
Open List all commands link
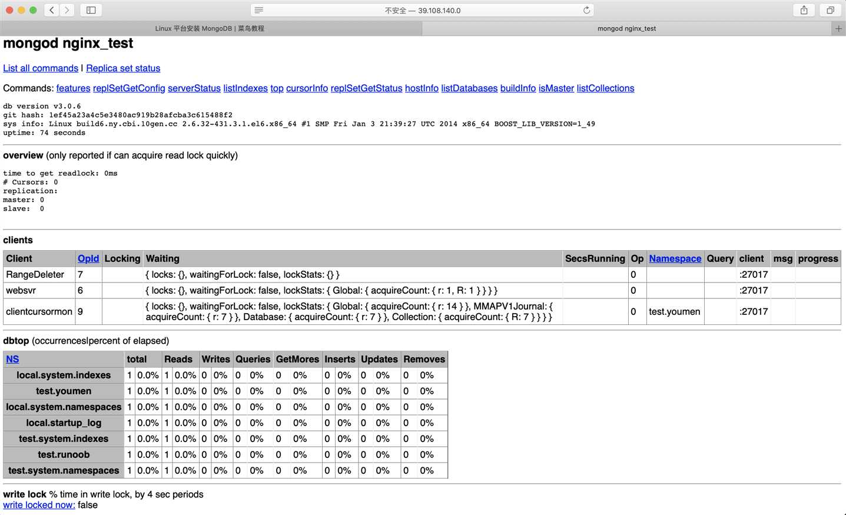click(41, 68)
